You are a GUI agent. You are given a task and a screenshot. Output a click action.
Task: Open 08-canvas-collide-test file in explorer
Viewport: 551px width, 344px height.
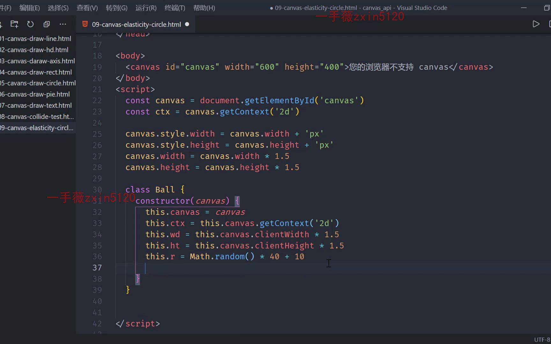38,117
